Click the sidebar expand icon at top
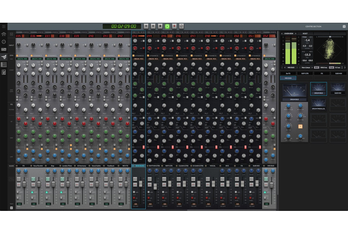This screenshot has width=348, height=233. coord(4,26)
